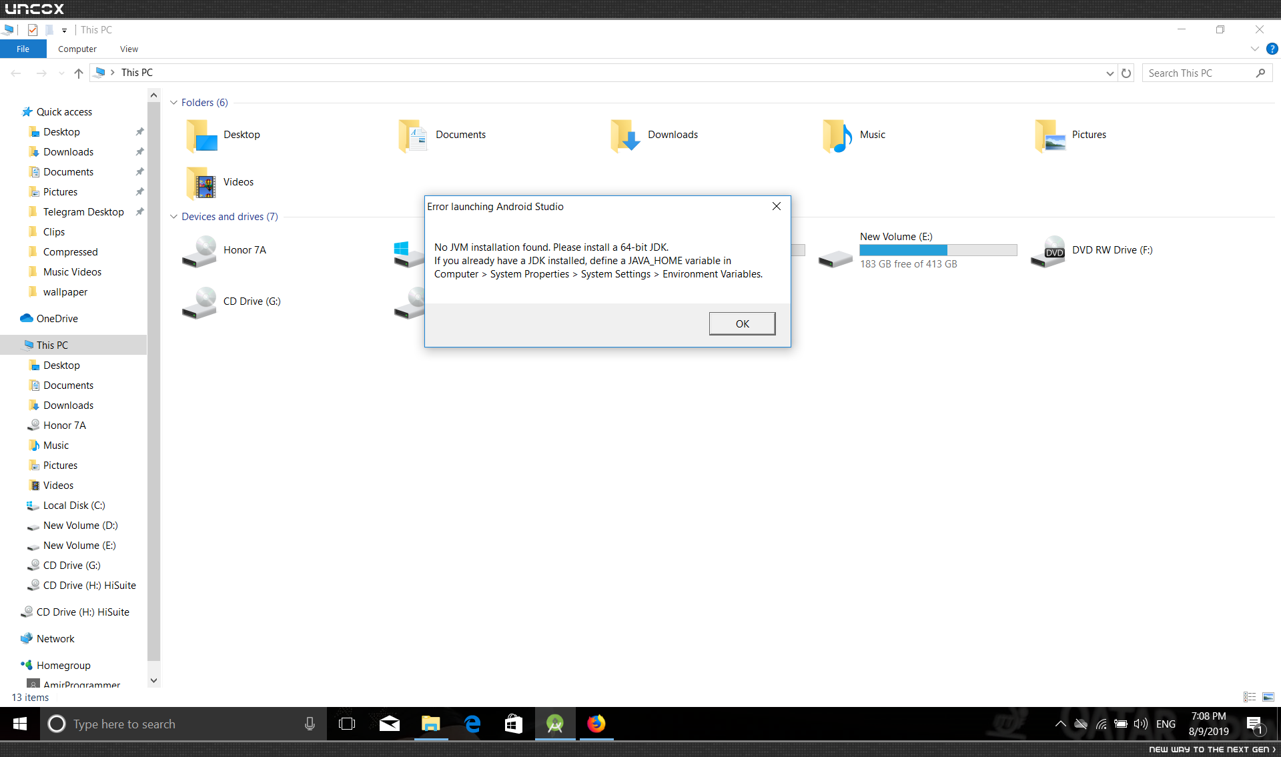The image size is (1281, 757).
Task: Switch to Android Studio on the taskbar
Action: pyautogui.click(x=555, y=724)
